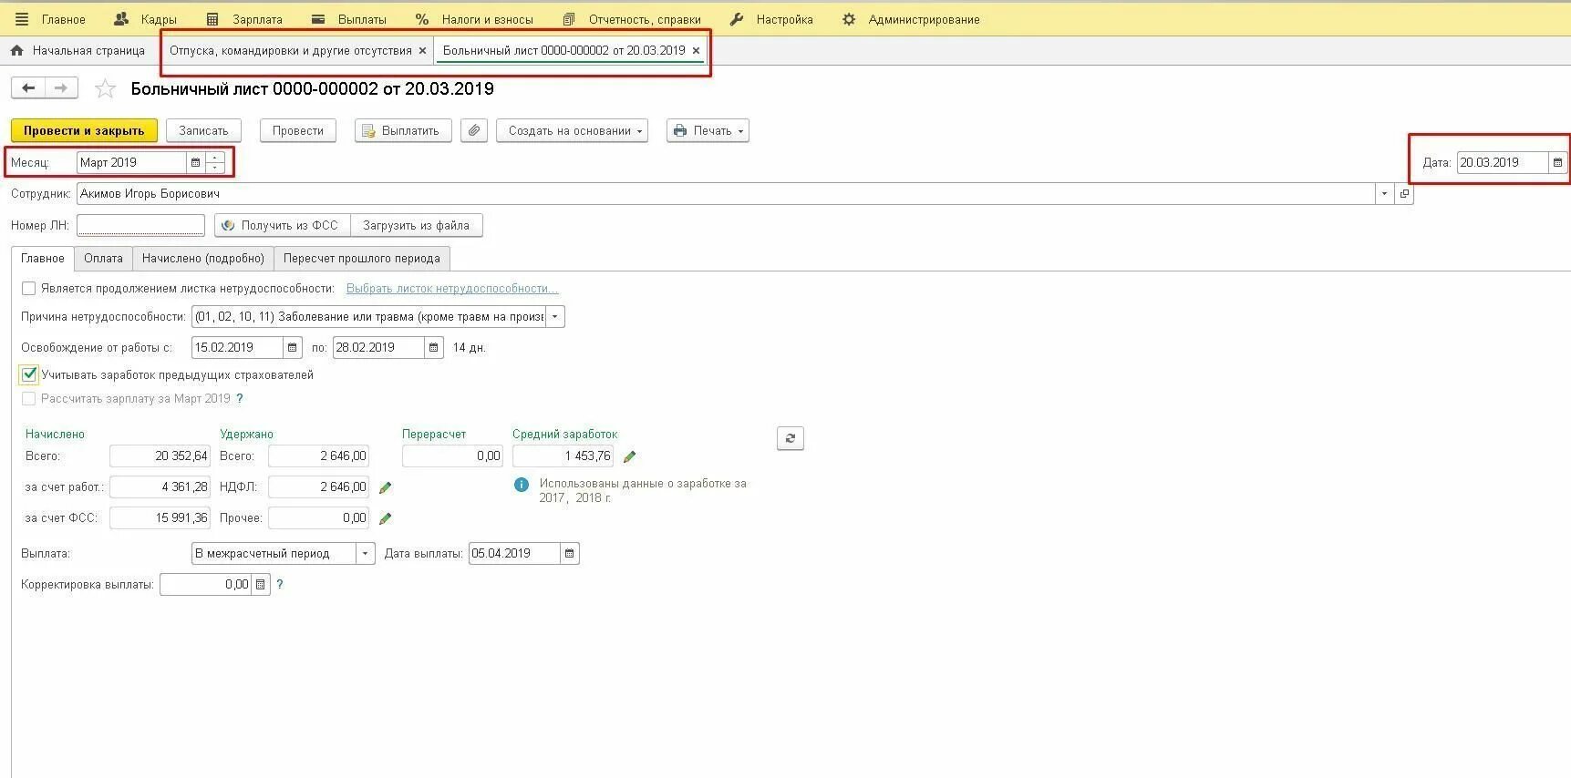
Task: Go back with the left arrow button
Action: tap(28, 88)
